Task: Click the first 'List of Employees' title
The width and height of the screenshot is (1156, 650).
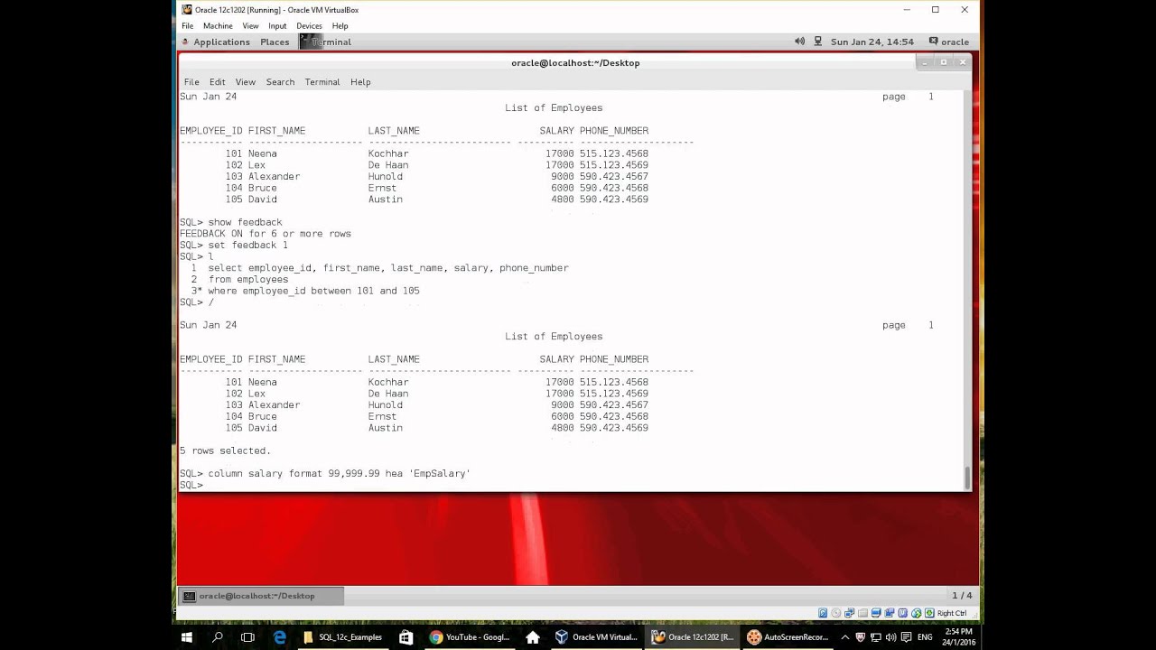Action: point(554,108)
